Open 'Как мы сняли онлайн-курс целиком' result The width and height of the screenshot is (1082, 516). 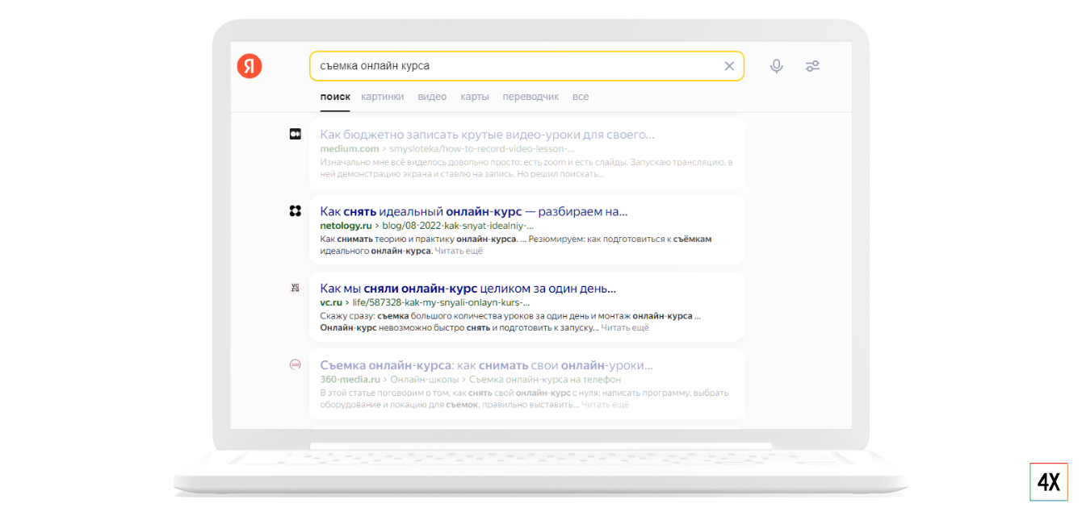click(468, 288)
